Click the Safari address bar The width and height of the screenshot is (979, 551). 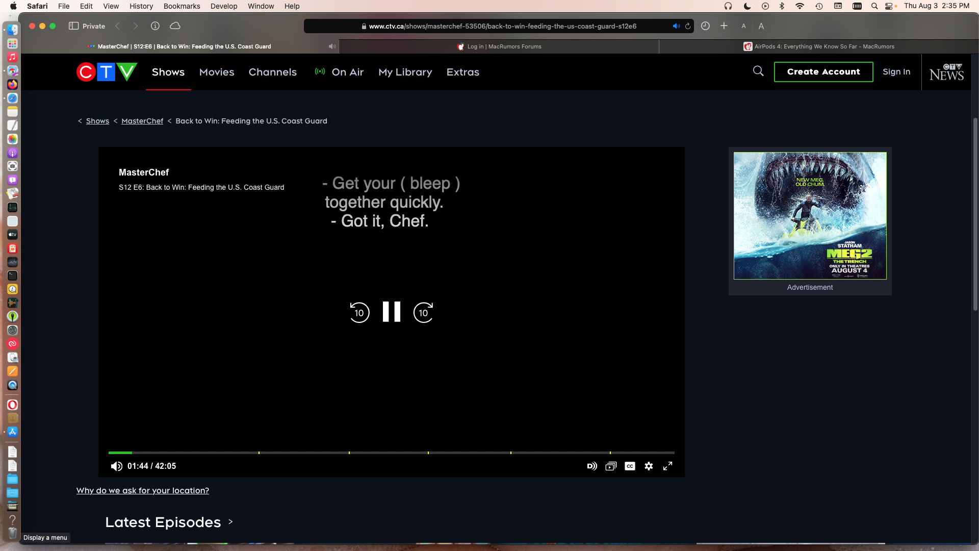click(x=498, y=26)
